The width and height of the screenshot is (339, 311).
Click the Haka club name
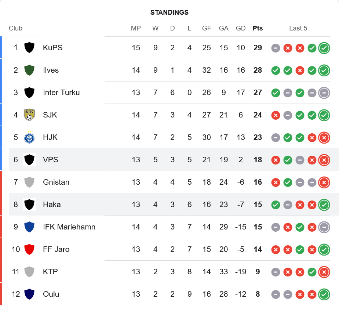(x=52, y=205)
